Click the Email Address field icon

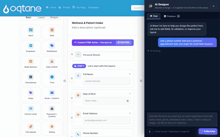[x=78, y=115]
